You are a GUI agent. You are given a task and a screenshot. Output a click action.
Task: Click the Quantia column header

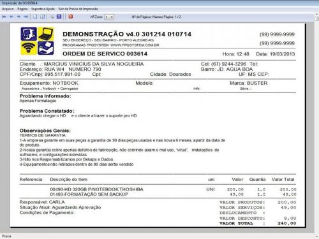coord(257,180)
